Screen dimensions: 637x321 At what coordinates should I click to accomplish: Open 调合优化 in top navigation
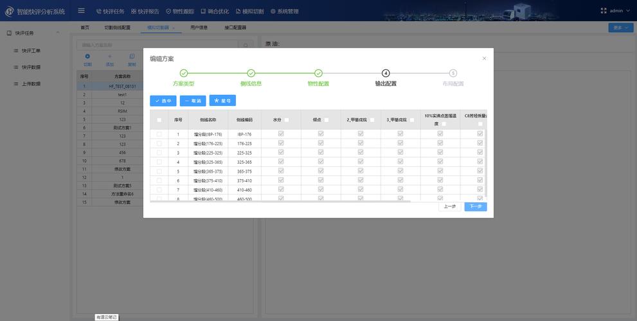[215, 12]
